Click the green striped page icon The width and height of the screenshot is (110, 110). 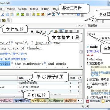(x=23, y=14)
